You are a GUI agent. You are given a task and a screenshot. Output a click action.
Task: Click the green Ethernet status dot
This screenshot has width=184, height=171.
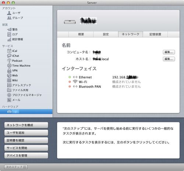click(x=70, y=77)
